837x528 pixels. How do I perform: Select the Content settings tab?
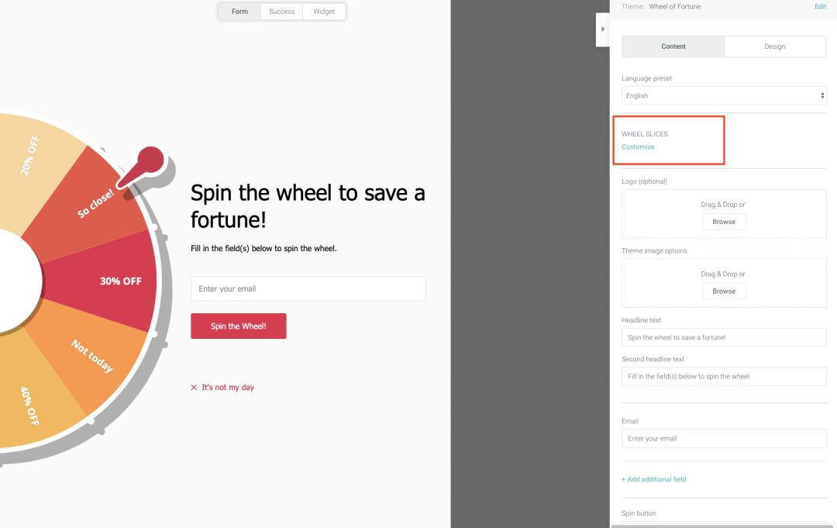pos(673,47)
